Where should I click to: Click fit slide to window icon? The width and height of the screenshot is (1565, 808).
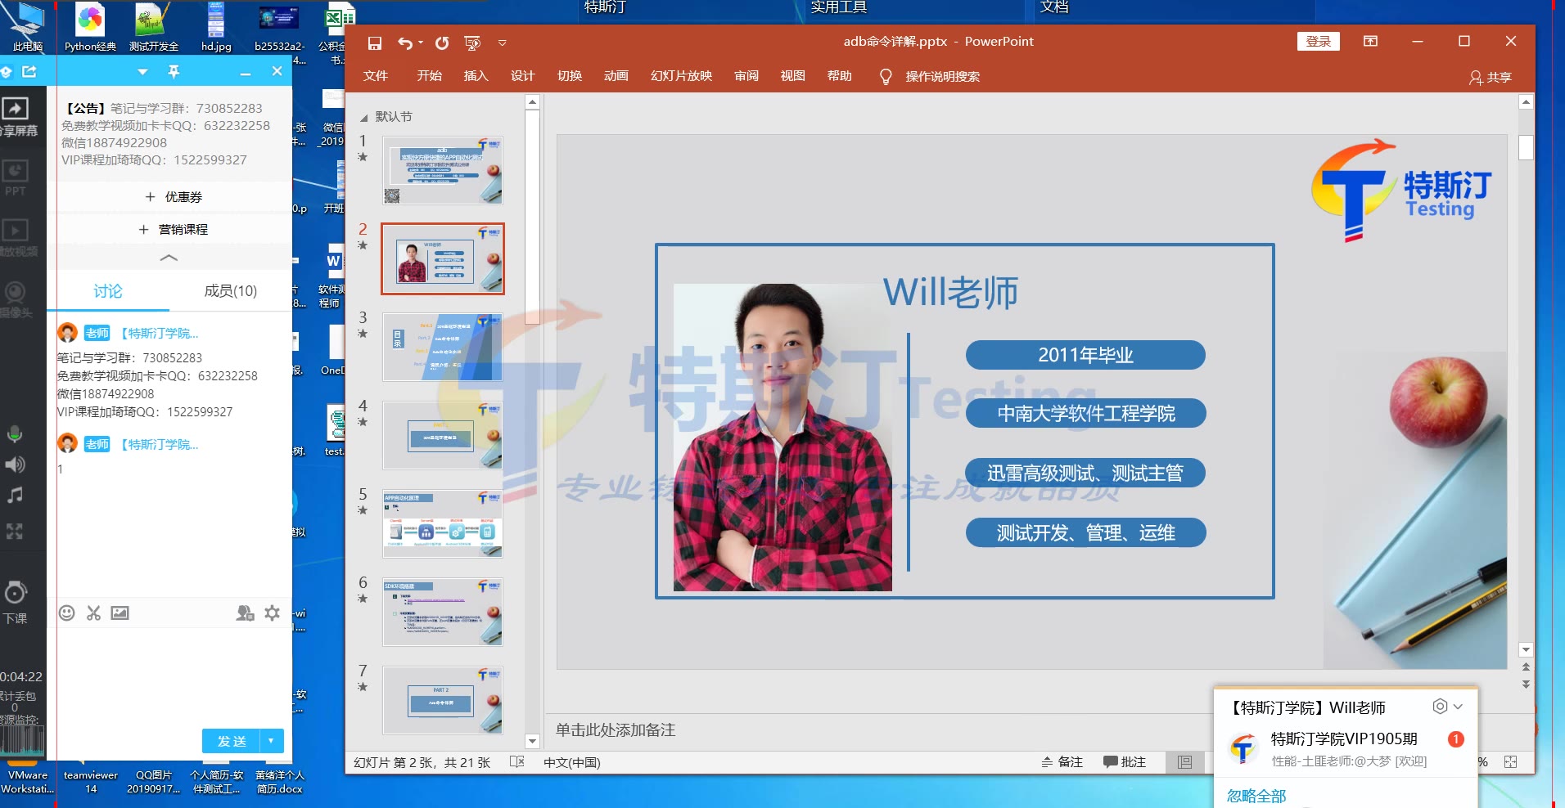coord(1511,762)
